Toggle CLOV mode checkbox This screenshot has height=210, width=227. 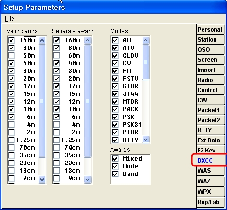coord(115,56)
